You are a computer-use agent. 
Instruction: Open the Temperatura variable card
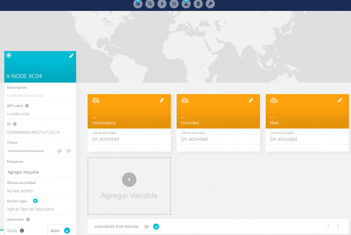[129, 123]
